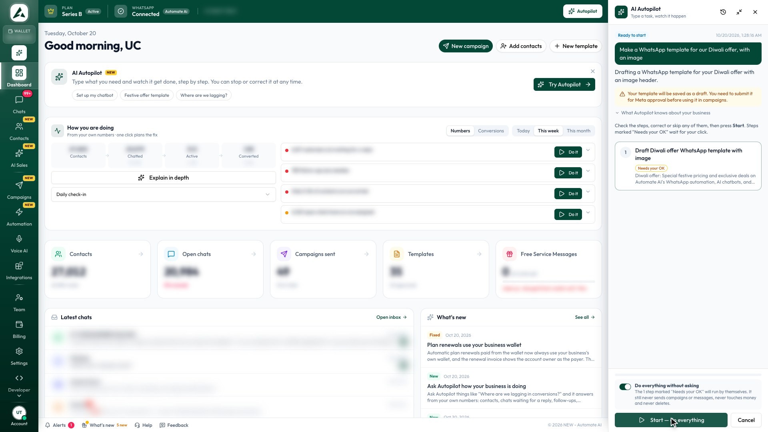This screenshot has width=768, height=432.
Task: Toggle Do everything without asking
Action: (x=625, y=387)
